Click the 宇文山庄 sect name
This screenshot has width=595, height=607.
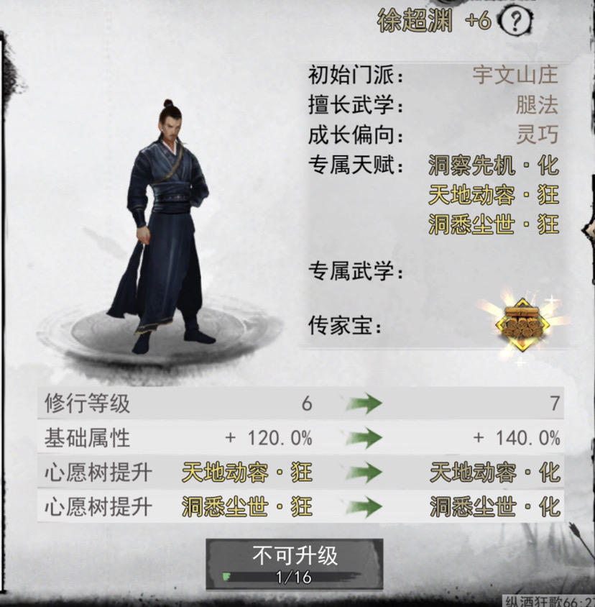coord(515,75)
